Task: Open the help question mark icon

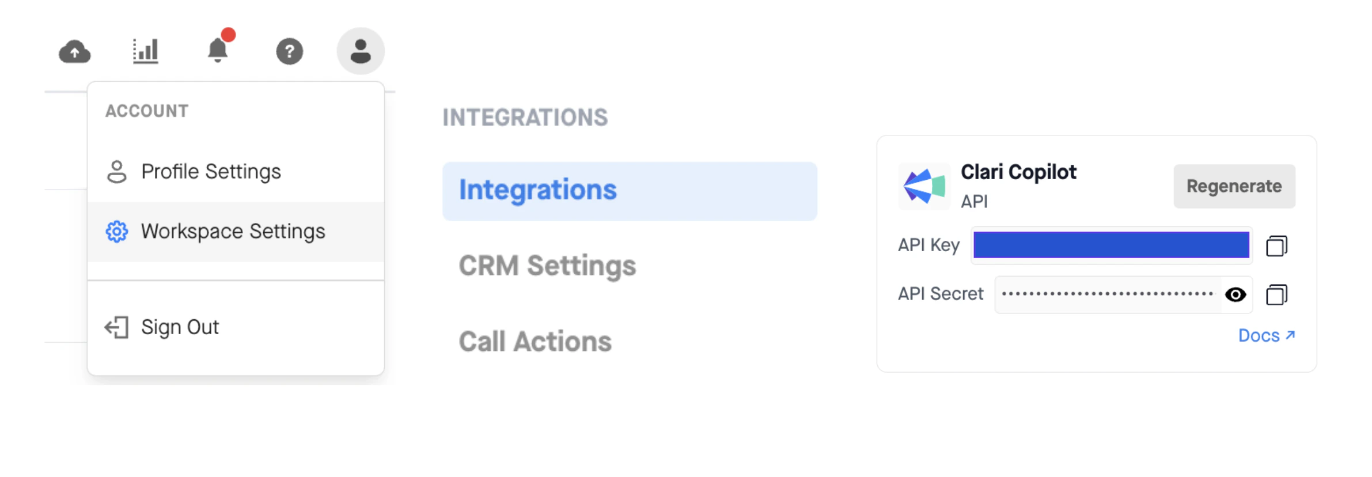Action: (x=290, y=51)
